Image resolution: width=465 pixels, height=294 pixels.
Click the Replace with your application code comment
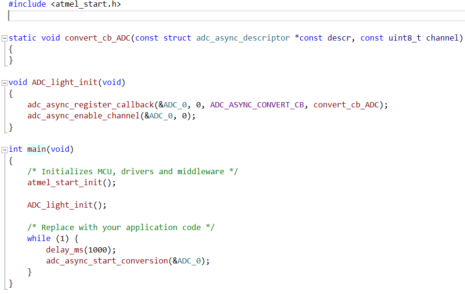pyautogui.click(x=119, y=227)
